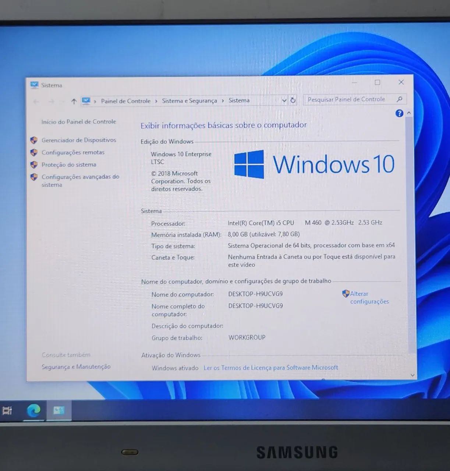Open the address bar history dropdown
This screenshot has width=450, height=471.
284,100
